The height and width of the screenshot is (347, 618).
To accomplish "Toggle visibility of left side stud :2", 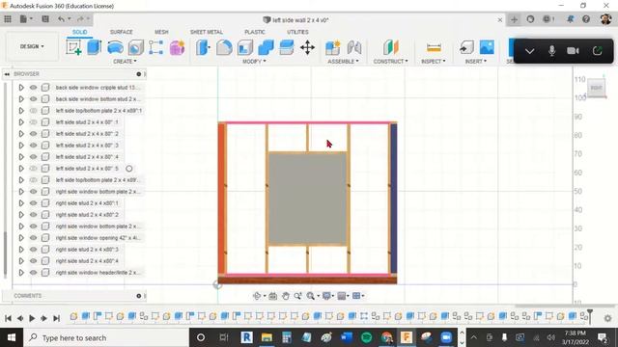I will [34, 134].
